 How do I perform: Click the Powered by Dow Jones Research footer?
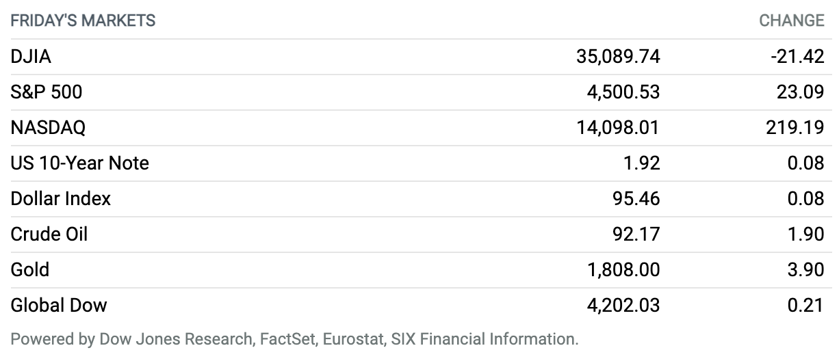tap(295, 339)
